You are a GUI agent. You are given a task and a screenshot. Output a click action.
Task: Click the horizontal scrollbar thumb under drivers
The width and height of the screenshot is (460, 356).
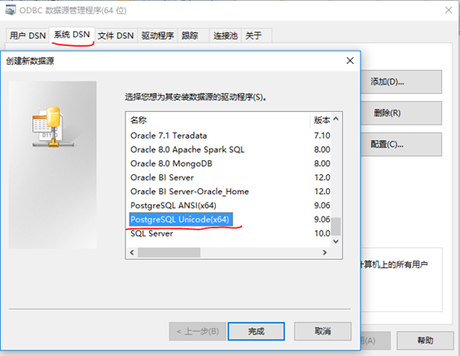coord(169,252)
